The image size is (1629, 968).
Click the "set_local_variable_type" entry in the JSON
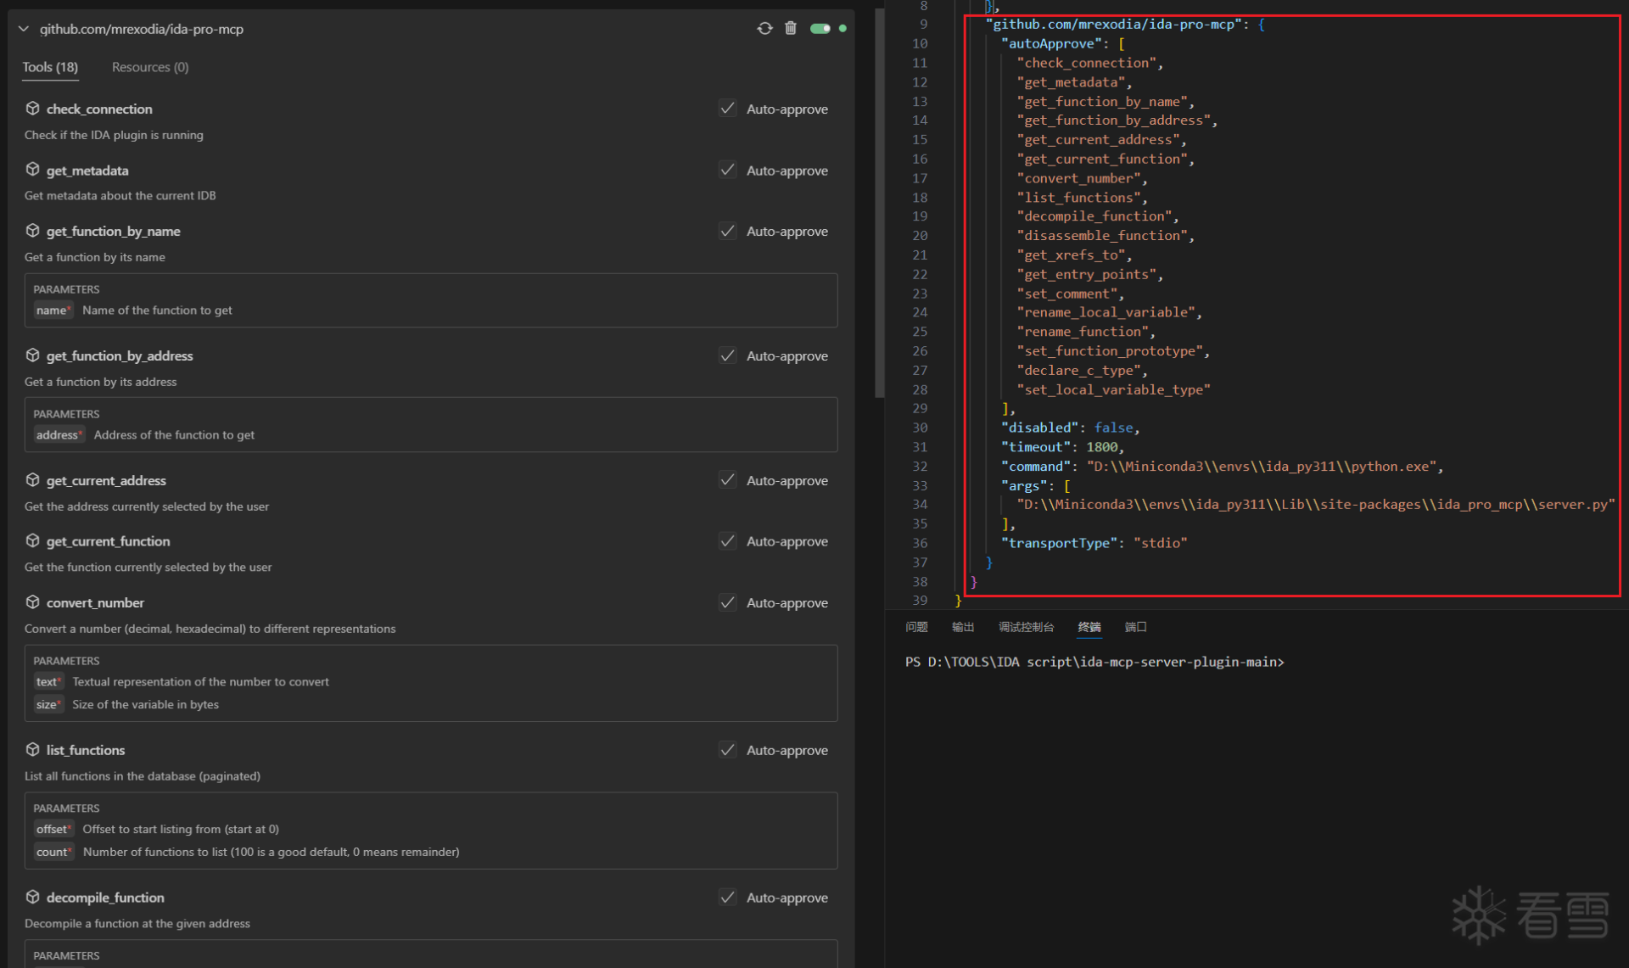(x=1113, y=389)
